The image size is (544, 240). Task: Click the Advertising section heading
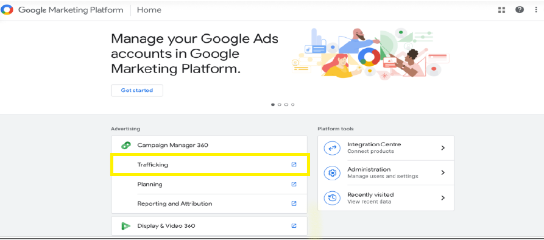coord(125,129)
